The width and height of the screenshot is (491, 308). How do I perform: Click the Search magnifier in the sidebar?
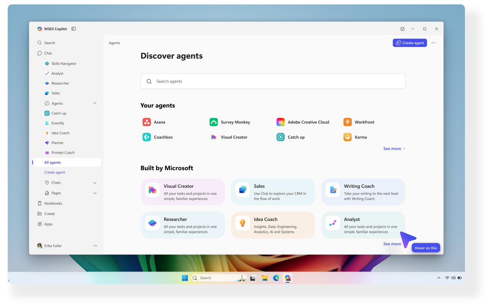[x=40, y=43]
